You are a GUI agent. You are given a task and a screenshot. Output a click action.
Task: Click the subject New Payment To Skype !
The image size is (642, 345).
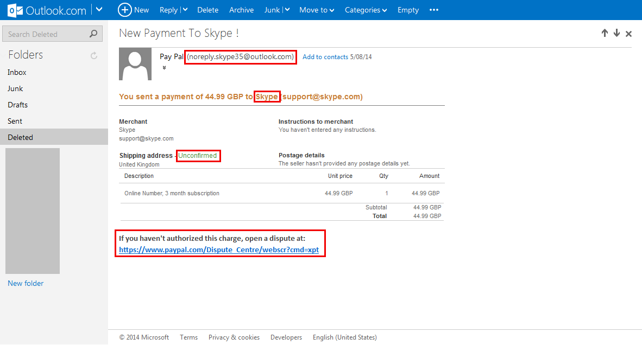pyautogui.click(x=179, y=33)
